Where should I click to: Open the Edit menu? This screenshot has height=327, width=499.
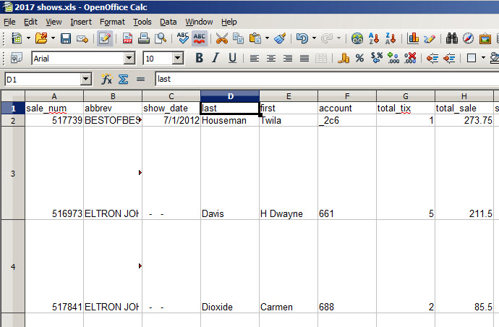(30, 22)
